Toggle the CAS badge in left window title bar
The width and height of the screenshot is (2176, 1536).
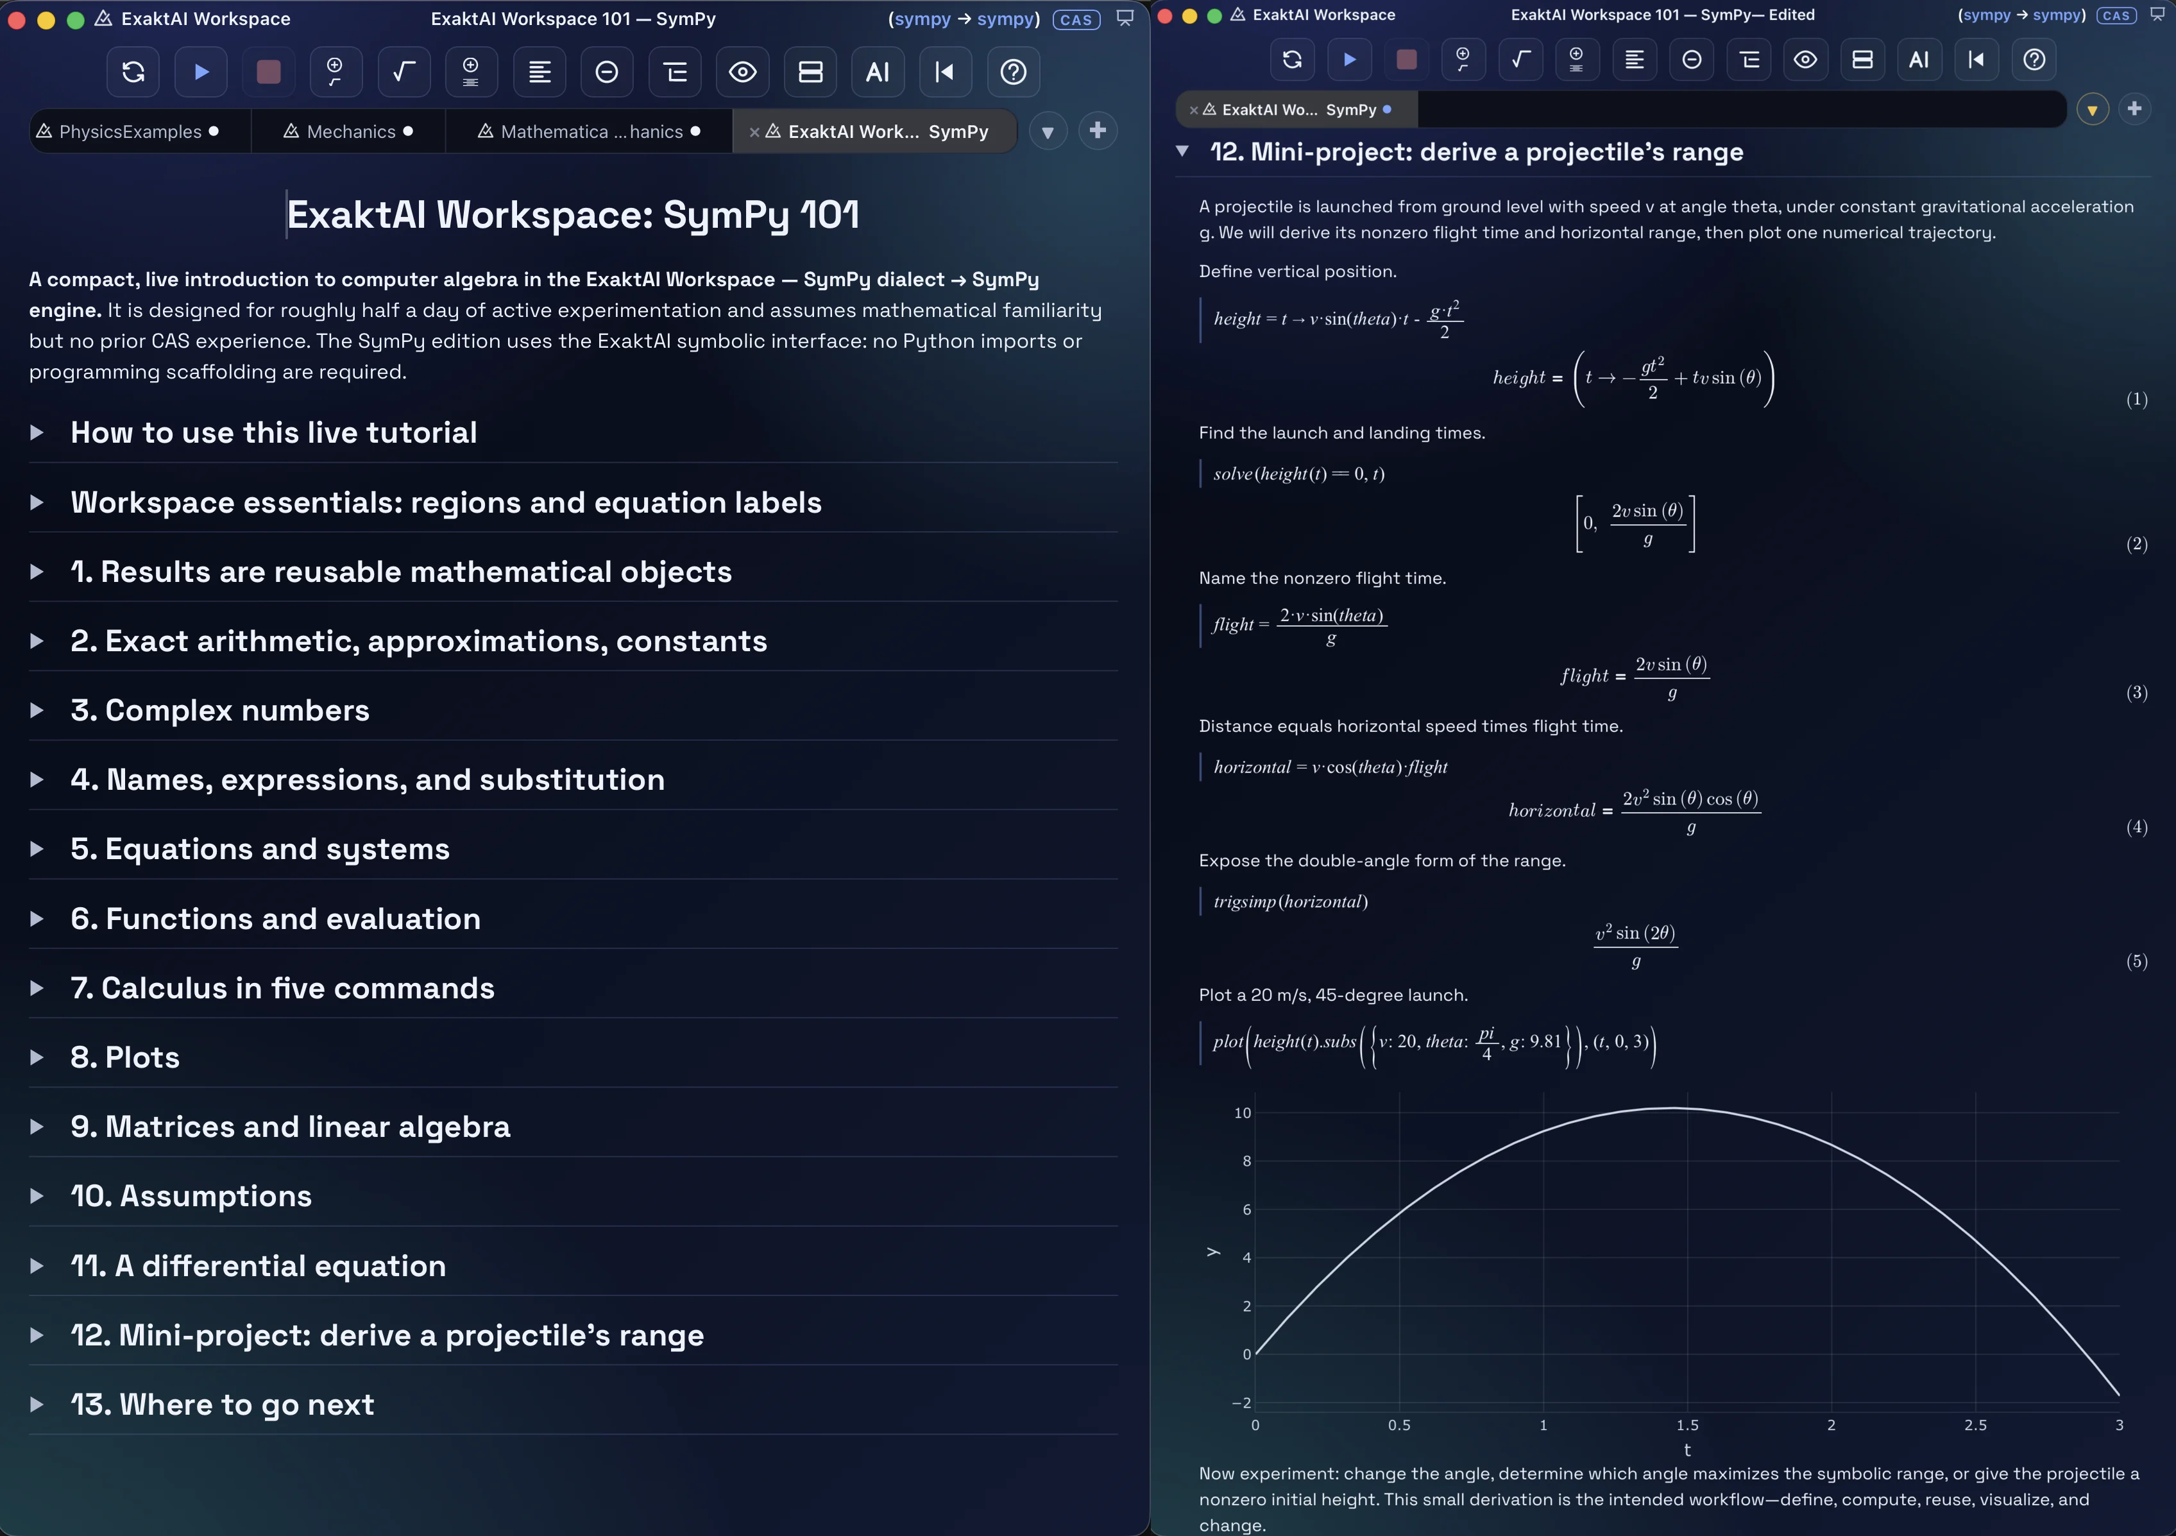tap(1076, 19)
